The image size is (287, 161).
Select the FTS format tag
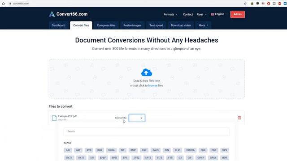[170, 157]
